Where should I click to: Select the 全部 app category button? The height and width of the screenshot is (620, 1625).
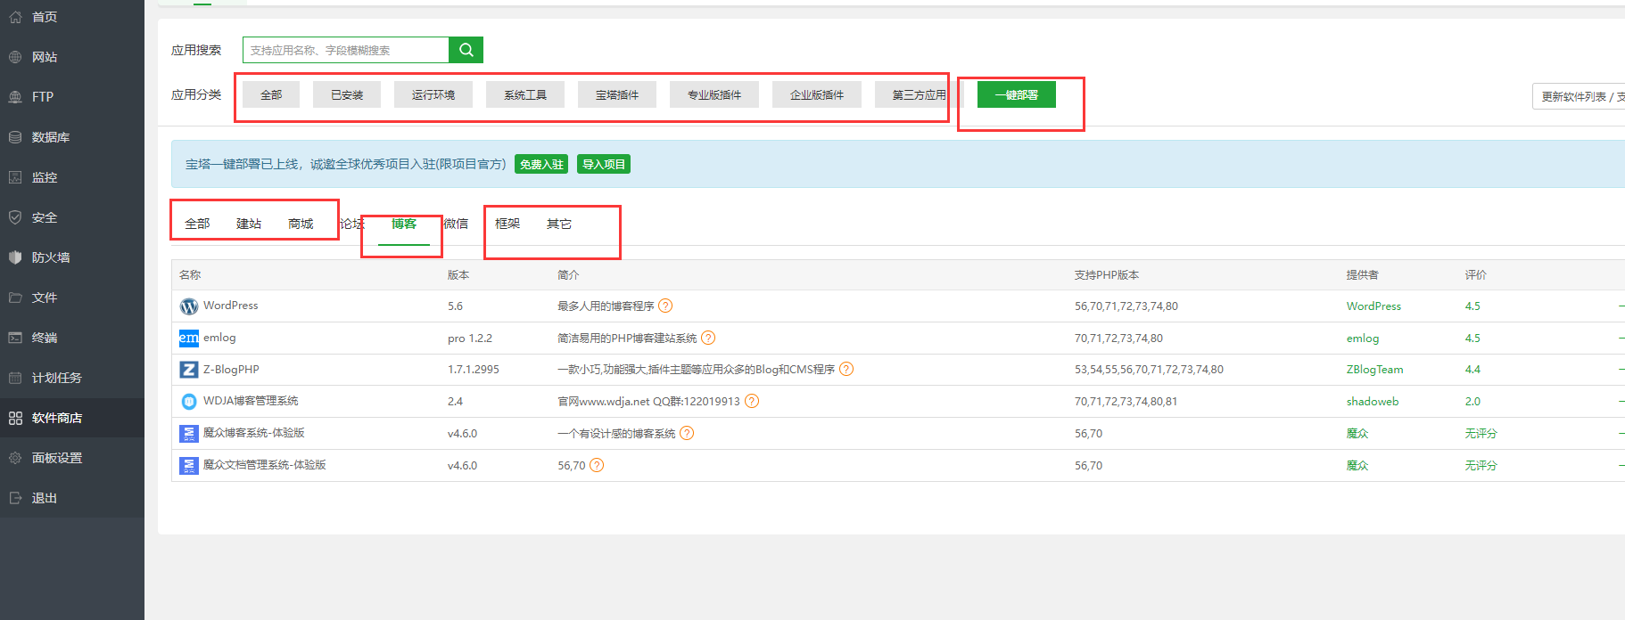(271, 94)
